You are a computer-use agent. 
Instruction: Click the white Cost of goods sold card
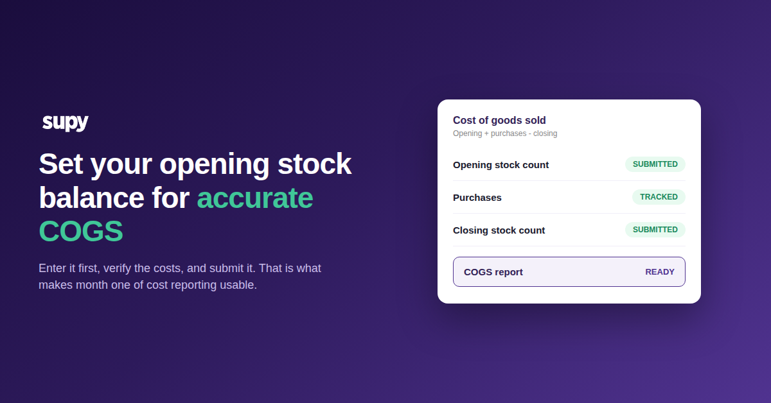tap(569, 201)
